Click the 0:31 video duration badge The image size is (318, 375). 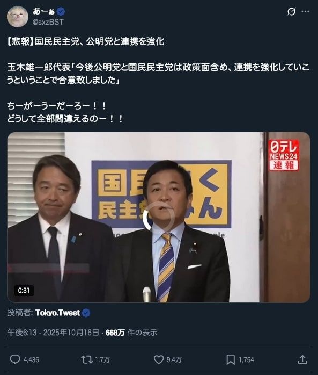click(x=24, y=291)
